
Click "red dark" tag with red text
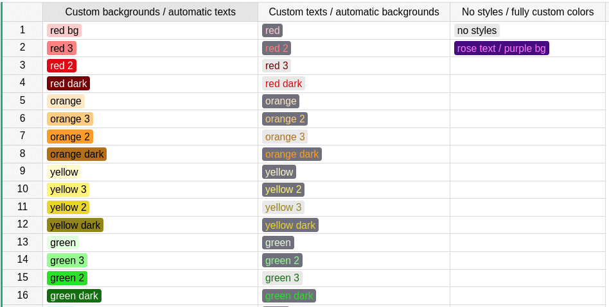(283, 84)
